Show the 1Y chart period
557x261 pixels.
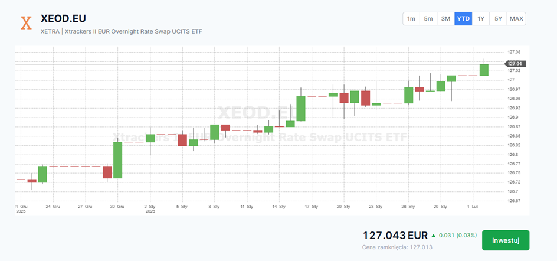(x=481, y=19)
